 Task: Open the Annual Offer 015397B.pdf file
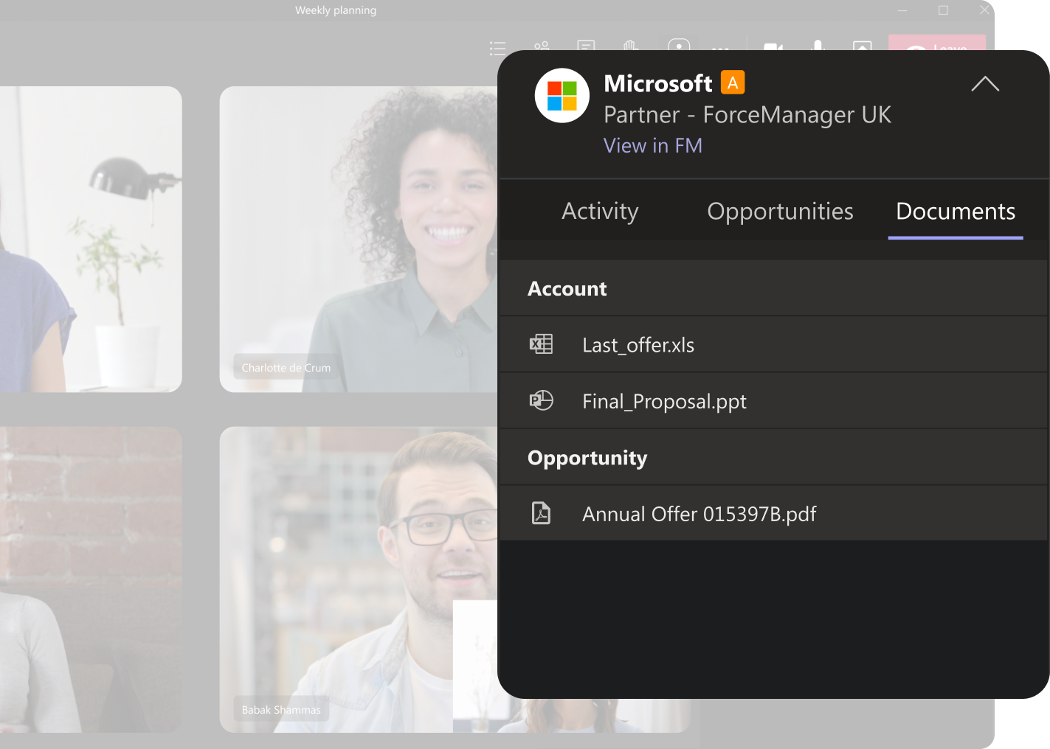click(x=773, y=514)
